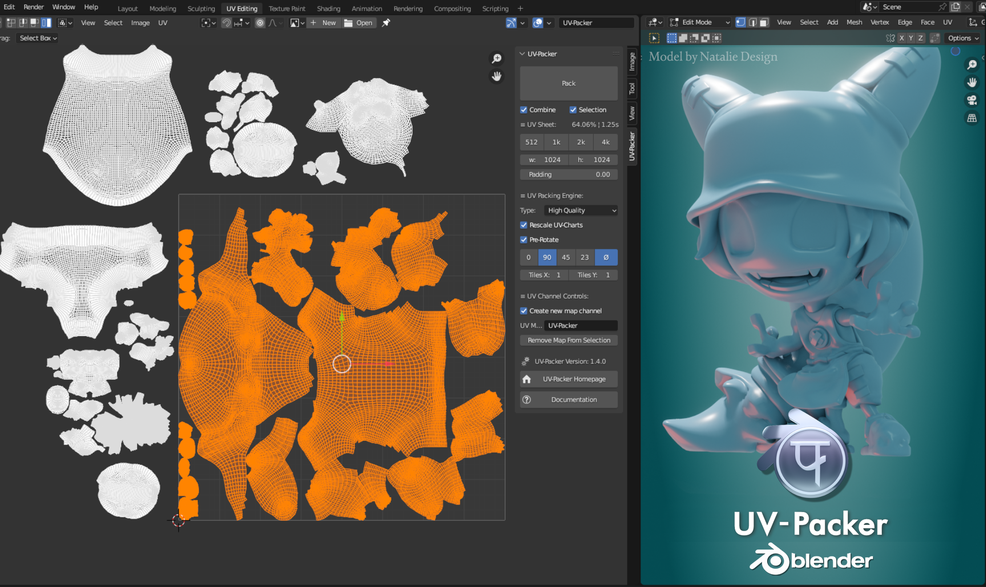986x587 pixels.
Task: Select face select mode in 3D viewport
Action: (764, 22)
